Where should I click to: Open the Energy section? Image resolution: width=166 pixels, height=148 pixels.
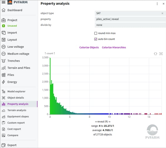click(x=12, y=82)
